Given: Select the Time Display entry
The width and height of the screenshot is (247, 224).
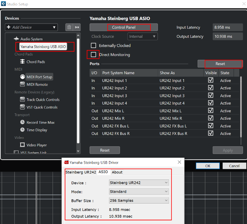Looking at the screenshot, I should pos(37,130).
